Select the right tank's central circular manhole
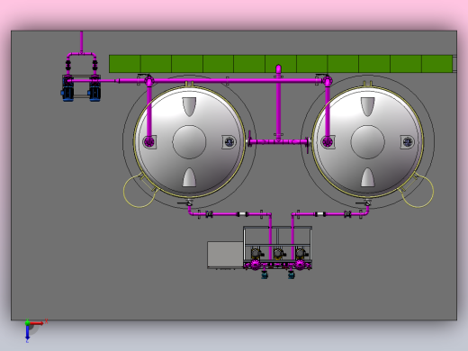The height and width of the screenshot is (351, 468). [368, 142]
